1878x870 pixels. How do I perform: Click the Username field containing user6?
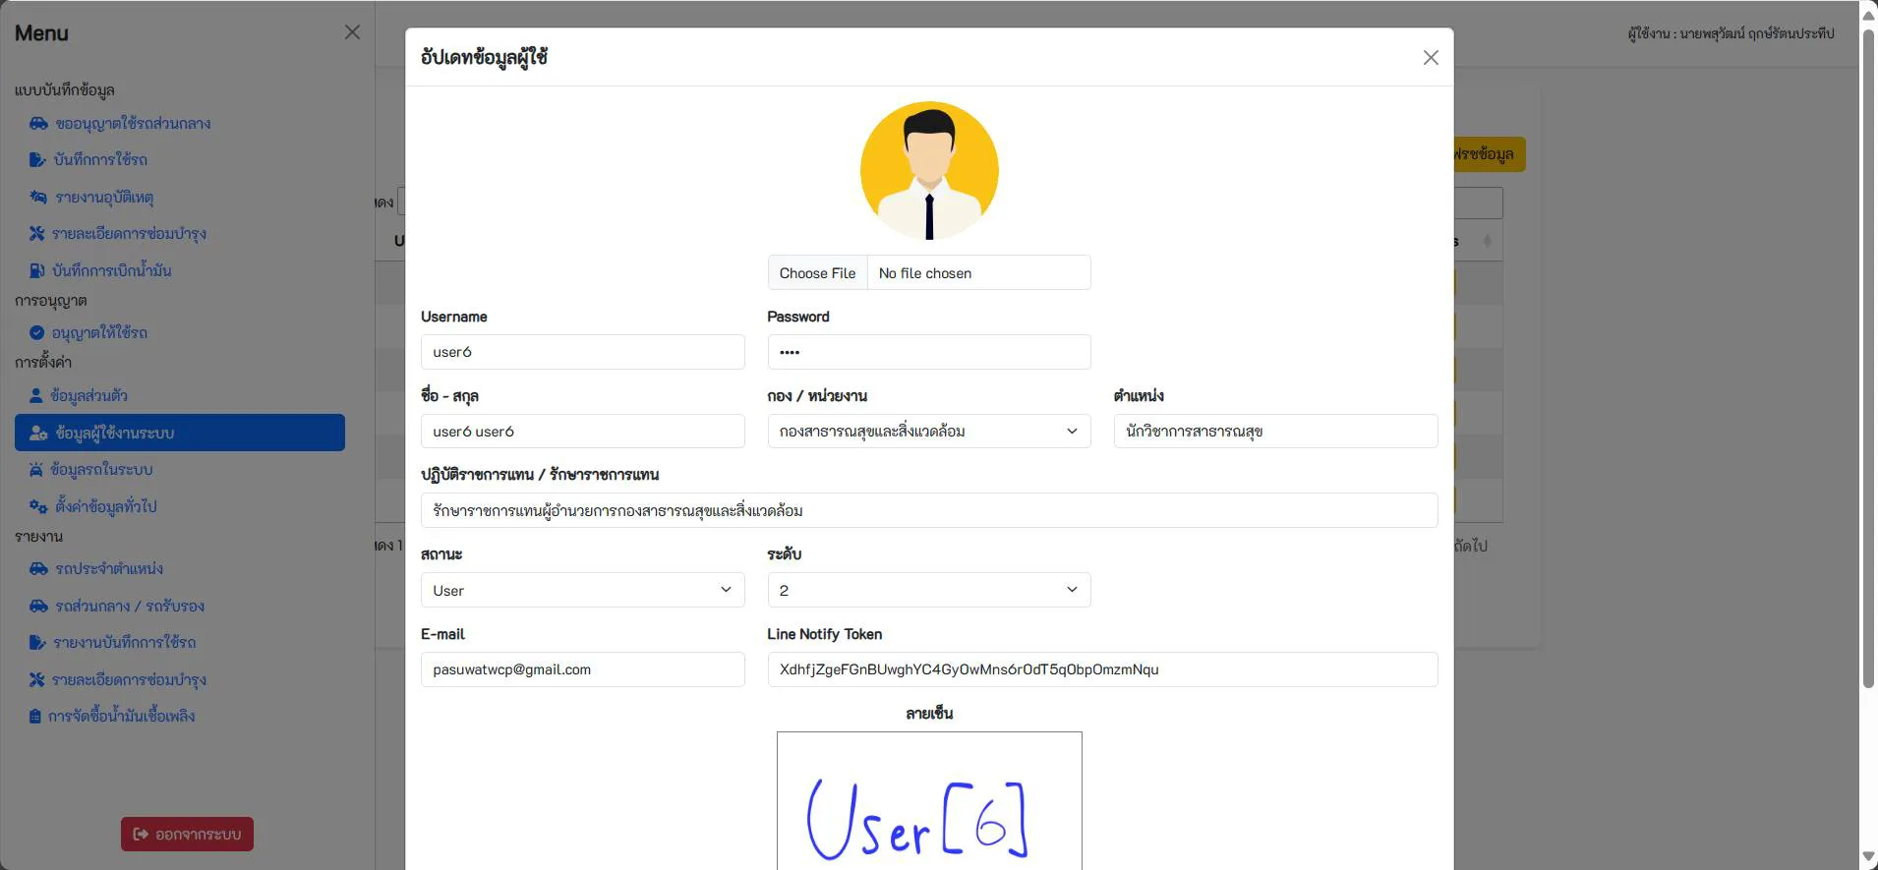(x=583, y=352)
